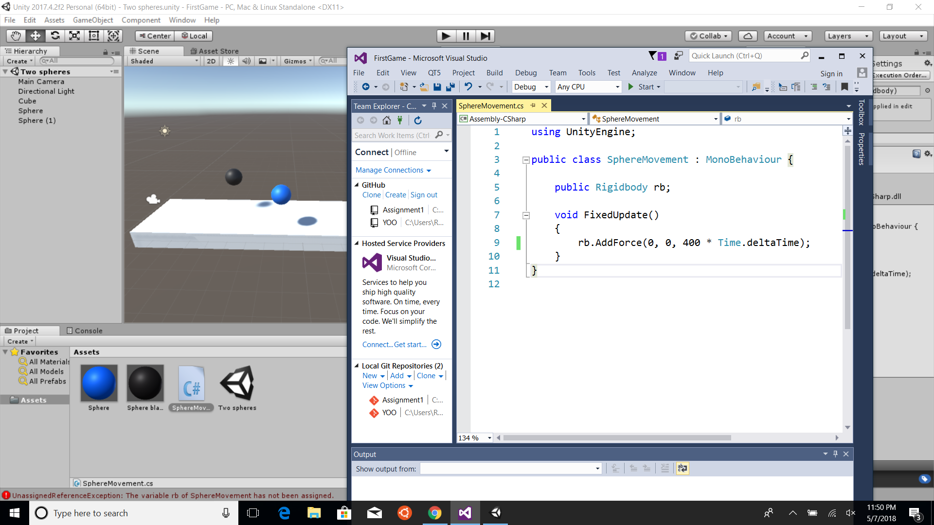
Task: Toggle scene lighting sun icon
Action: coord(231,61)
